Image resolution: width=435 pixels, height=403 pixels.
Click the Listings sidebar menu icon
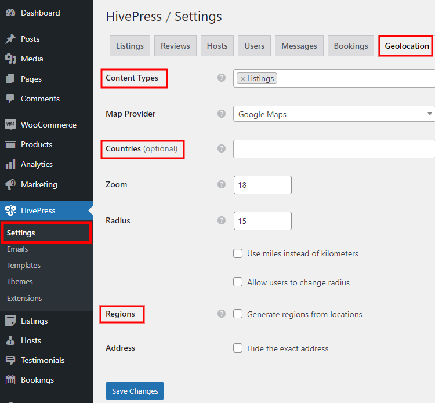click(x=10, y=321)
